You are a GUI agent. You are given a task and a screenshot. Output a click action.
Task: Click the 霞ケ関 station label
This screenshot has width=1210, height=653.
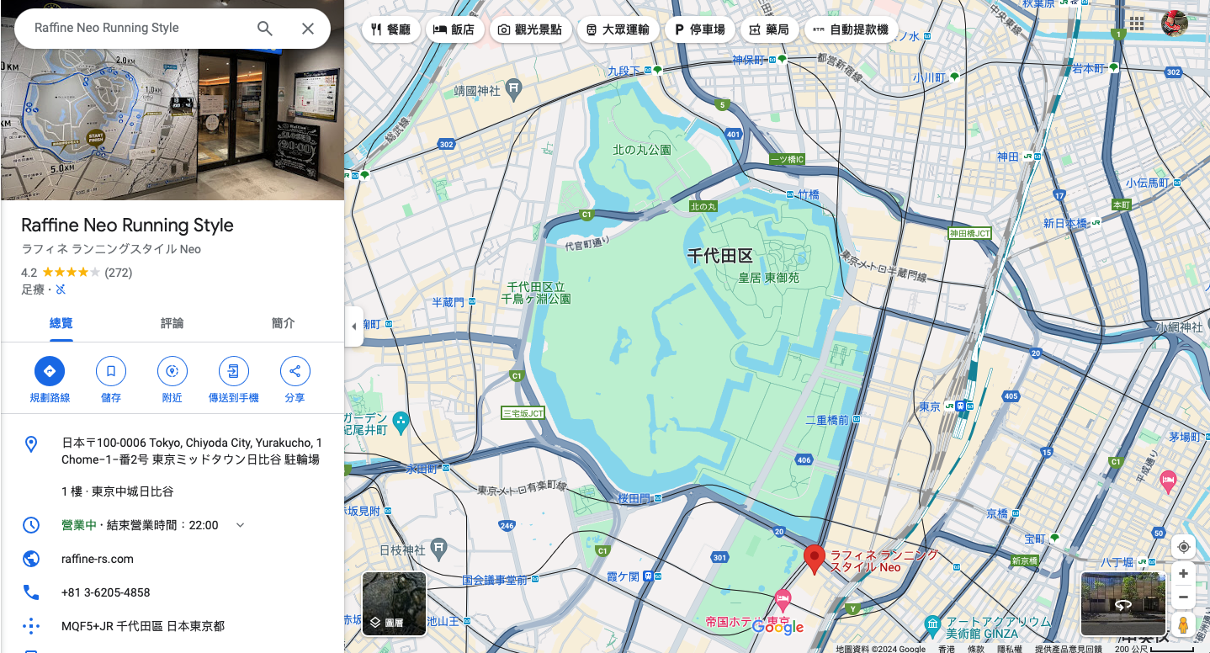[624, 576]
